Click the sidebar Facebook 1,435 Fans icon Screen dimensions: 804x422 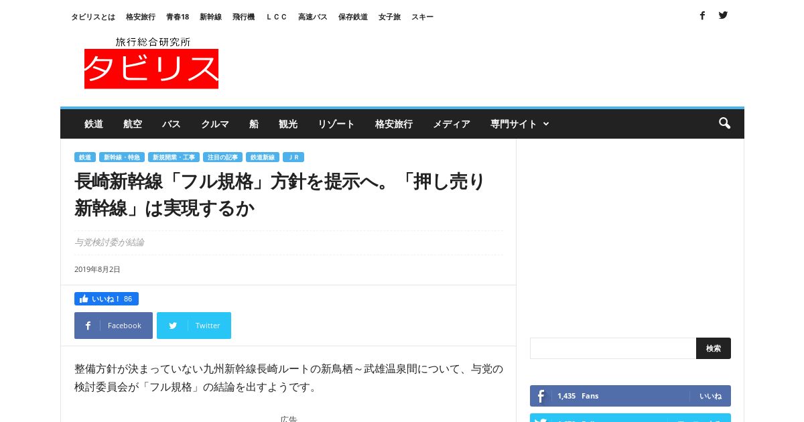point(541,396)
